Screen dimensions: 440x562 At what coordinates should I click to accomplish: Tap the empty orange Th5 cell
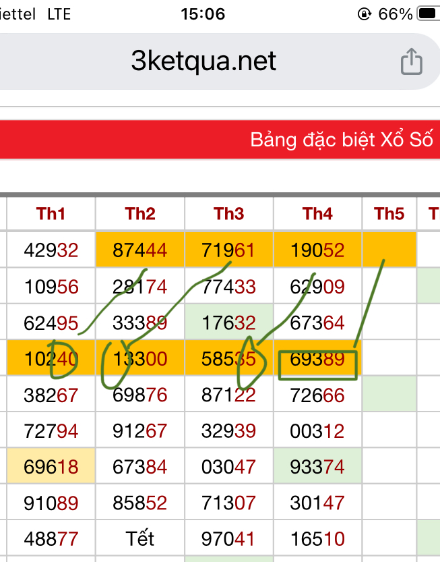(389, 250)
